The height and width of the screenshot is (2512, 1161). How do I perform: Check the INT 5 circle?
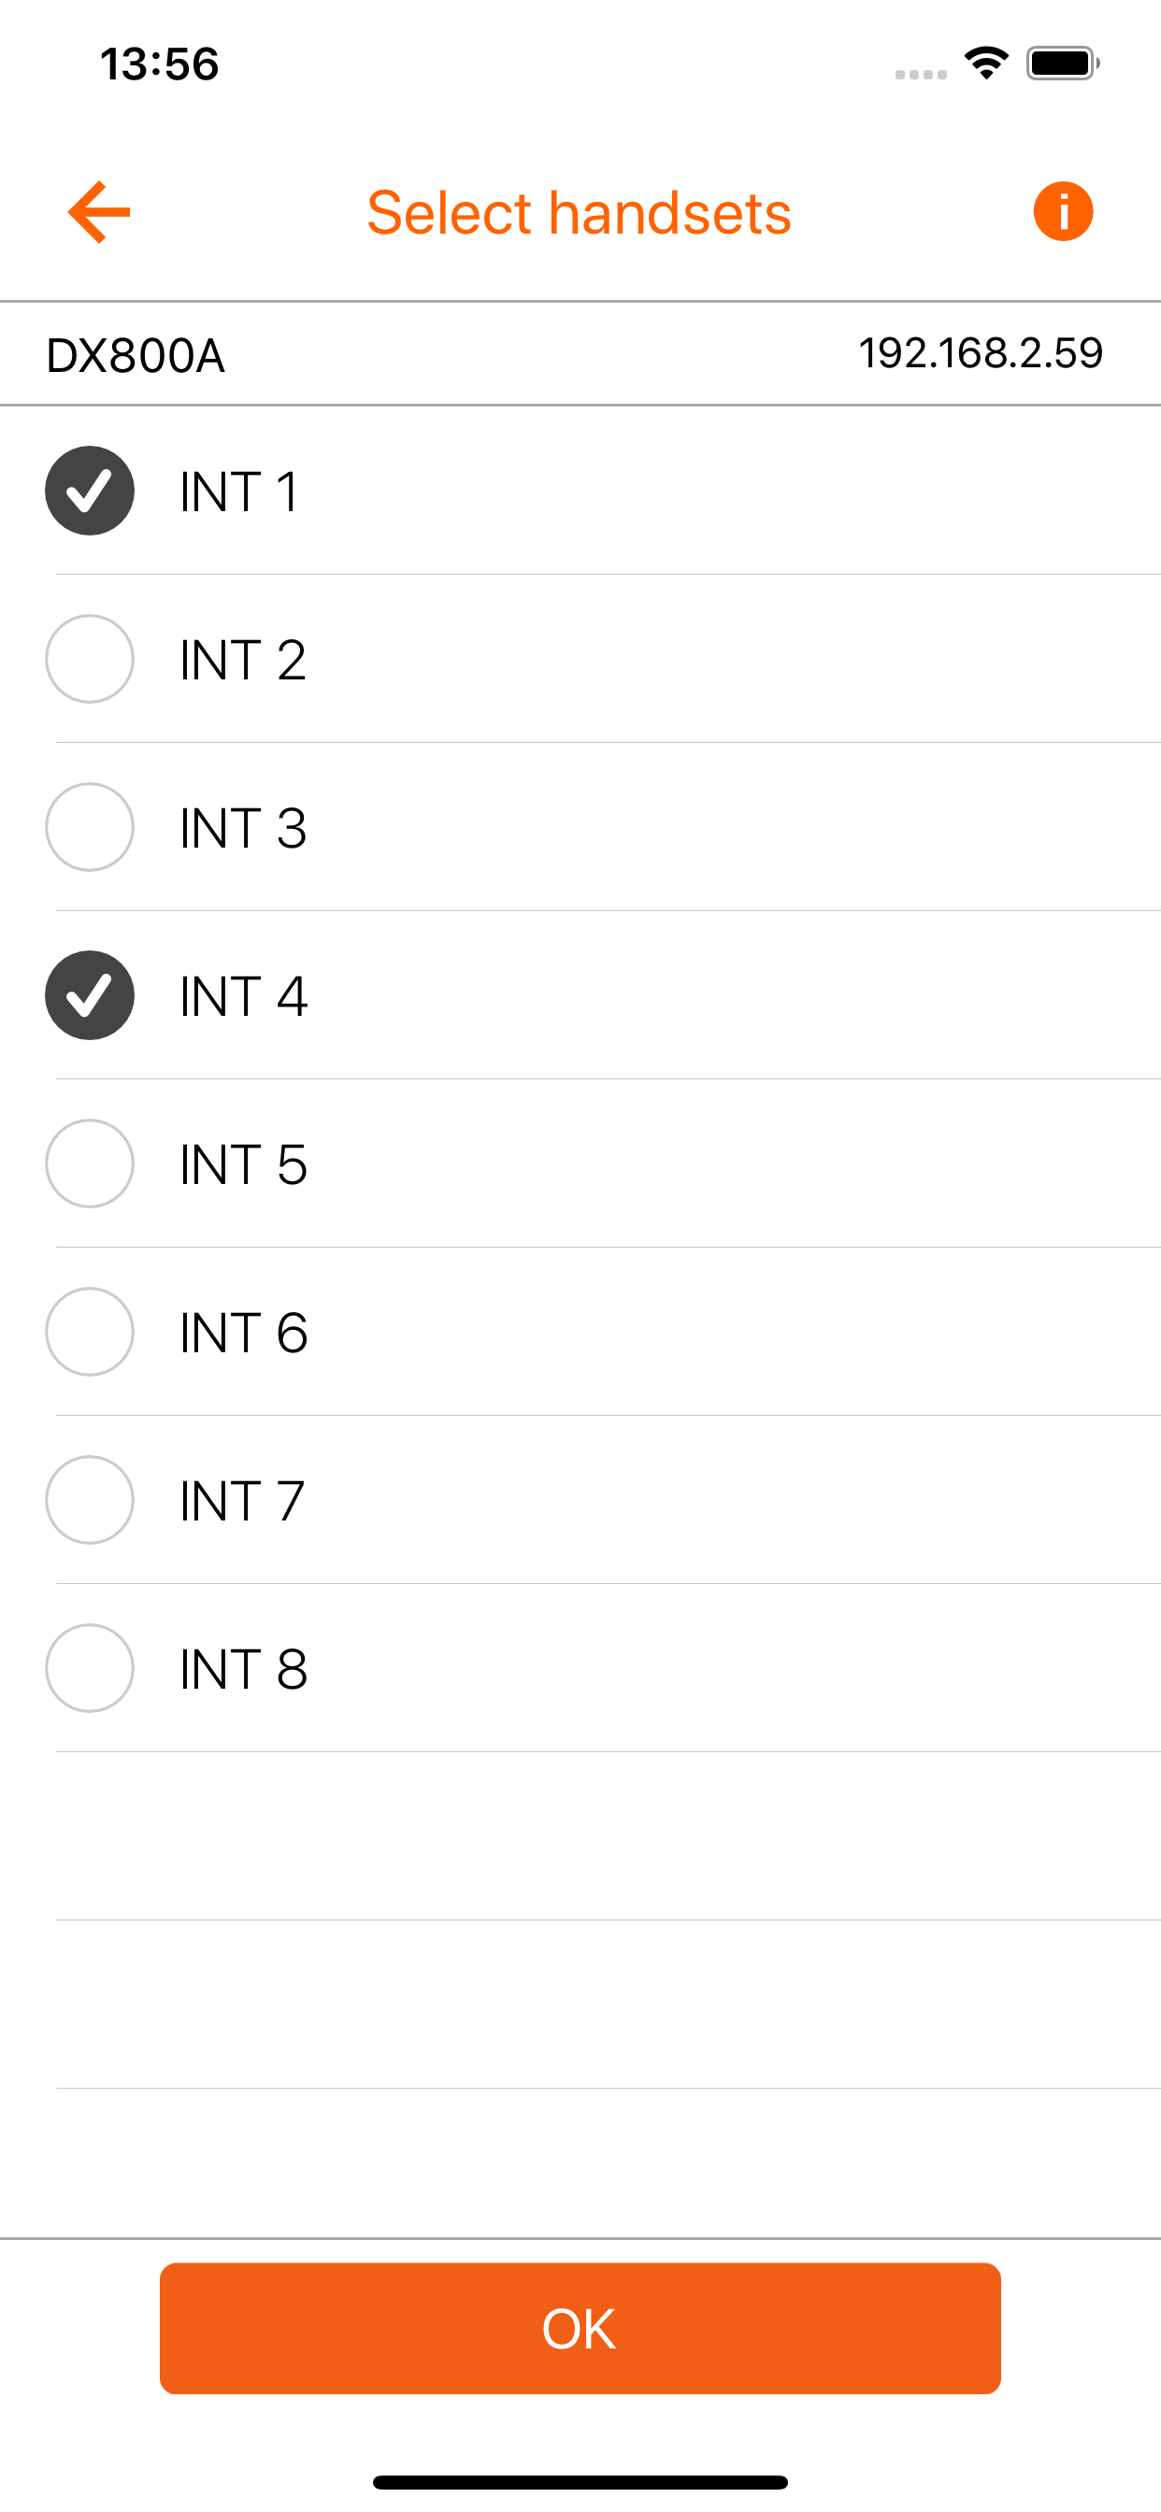[90, 1163]
